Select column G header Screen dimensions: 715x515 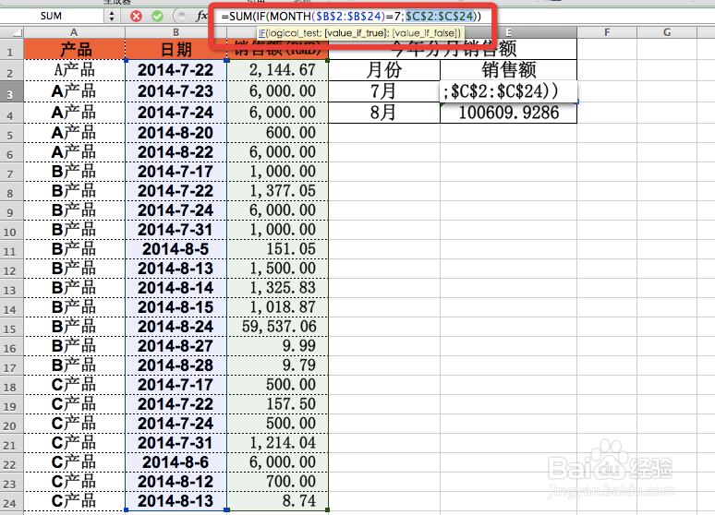coord(667,32)
